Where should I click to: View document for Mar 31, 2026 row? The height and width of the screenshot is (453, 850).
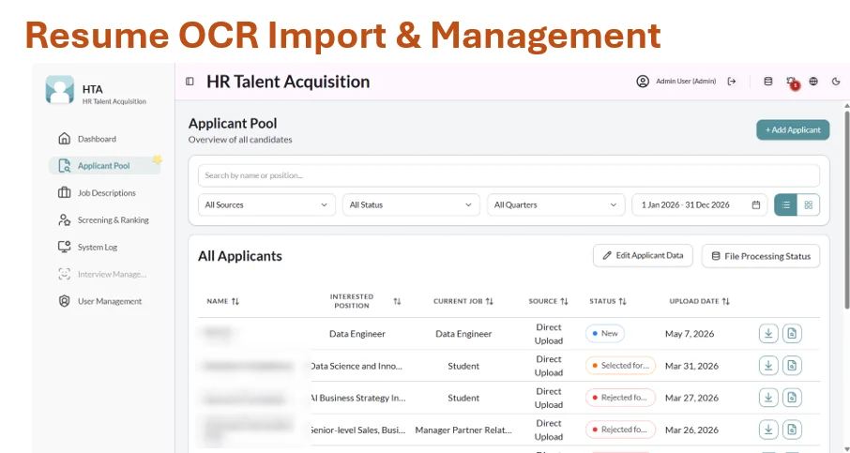coord(792,366)
